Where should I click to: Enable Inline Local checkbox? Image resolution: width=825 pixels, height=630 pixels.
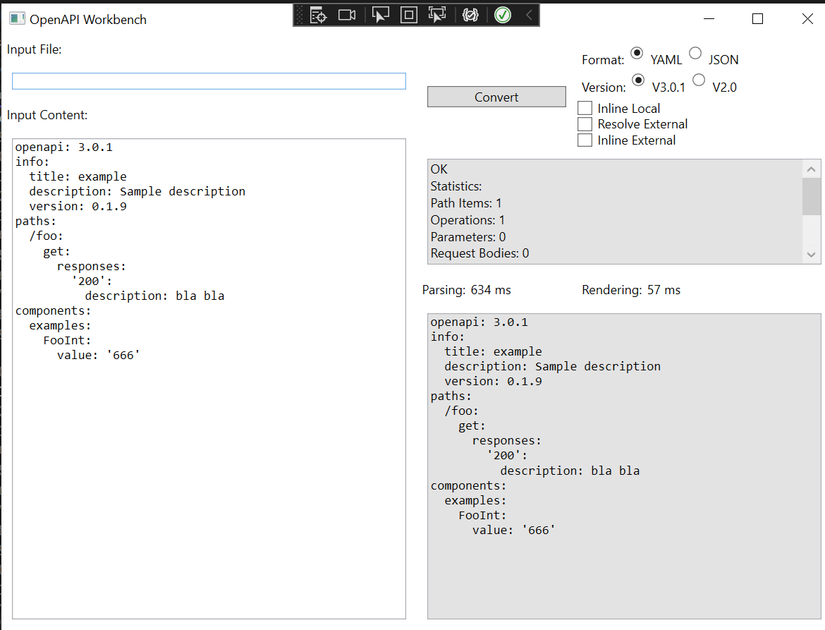coord(585,108)
